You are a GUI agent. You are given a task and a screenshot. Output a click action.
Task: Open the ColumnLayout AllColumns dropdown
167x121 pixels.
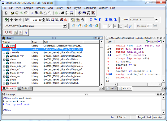pos(65,26)
